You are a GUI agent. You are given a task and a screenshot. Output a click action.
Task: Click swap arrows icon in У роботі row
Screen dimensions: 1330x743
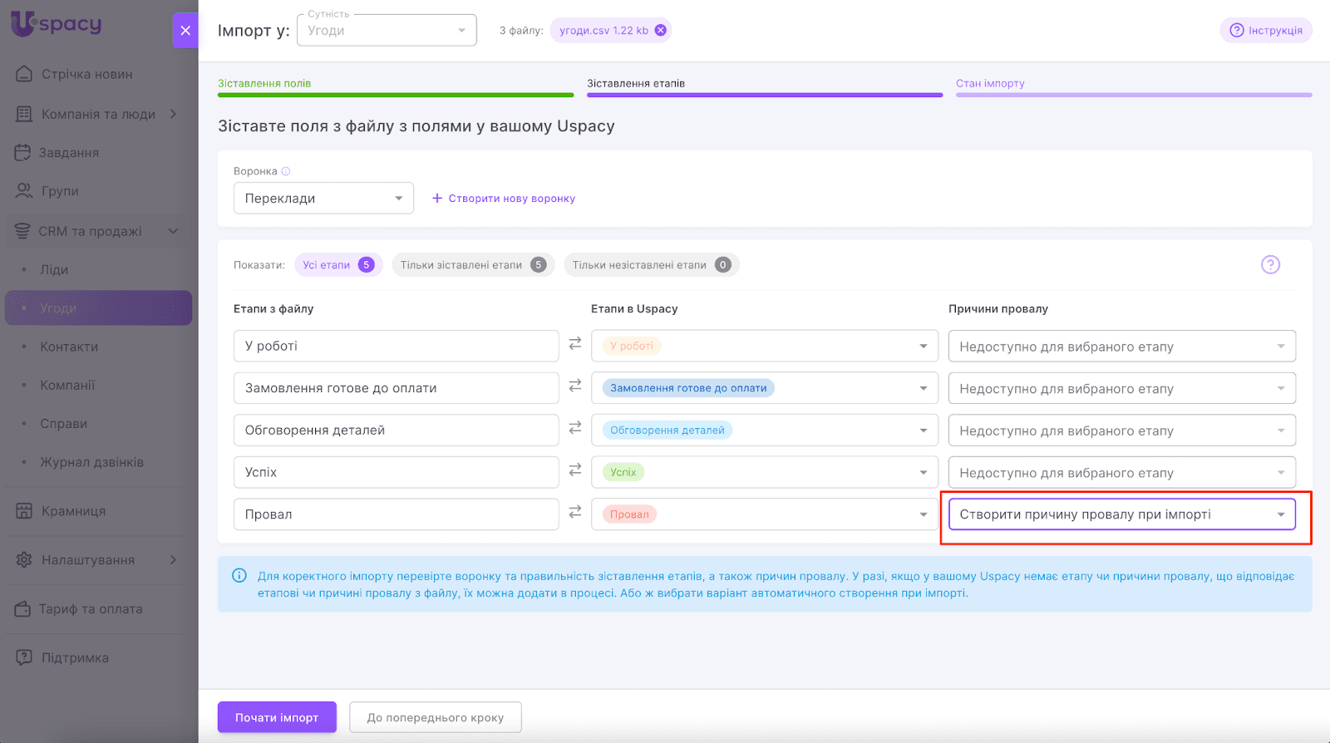[x=574, y=343]
